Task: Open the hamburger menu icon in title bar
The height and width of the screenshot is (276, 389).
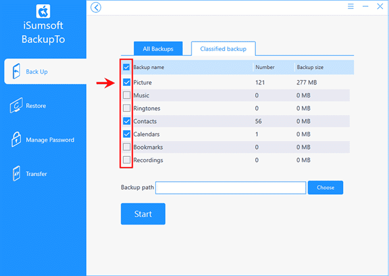Action: pyautogui.click(x=351, y=6)
